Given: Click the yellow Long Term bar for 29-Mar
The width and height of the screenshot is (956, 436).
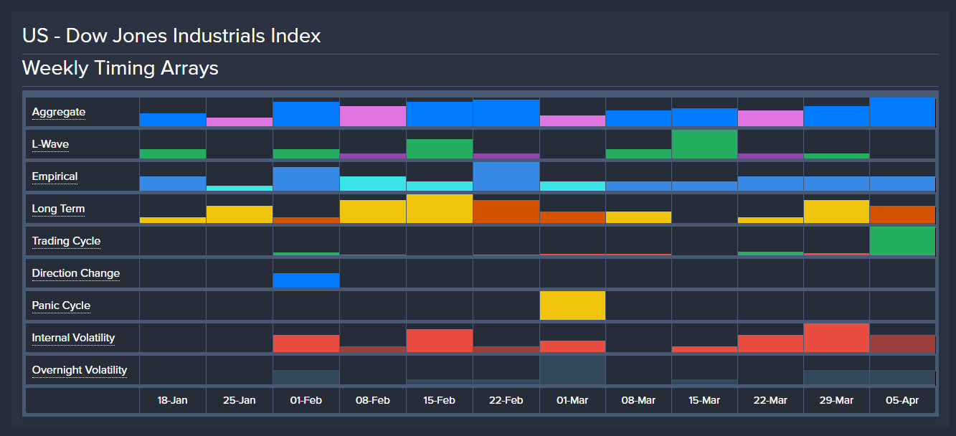Looking at the screenshot, I should [836, 212].
